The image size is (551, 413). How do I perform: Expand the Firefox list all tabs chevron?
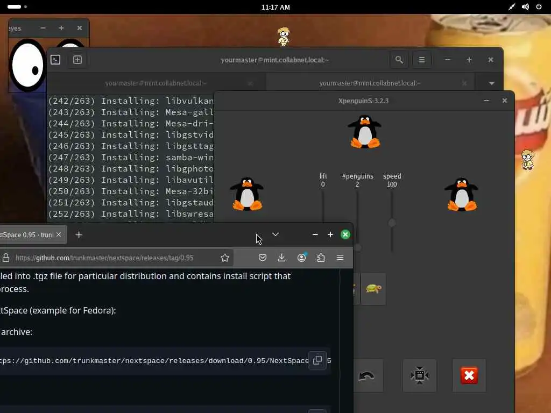[275, 234]
